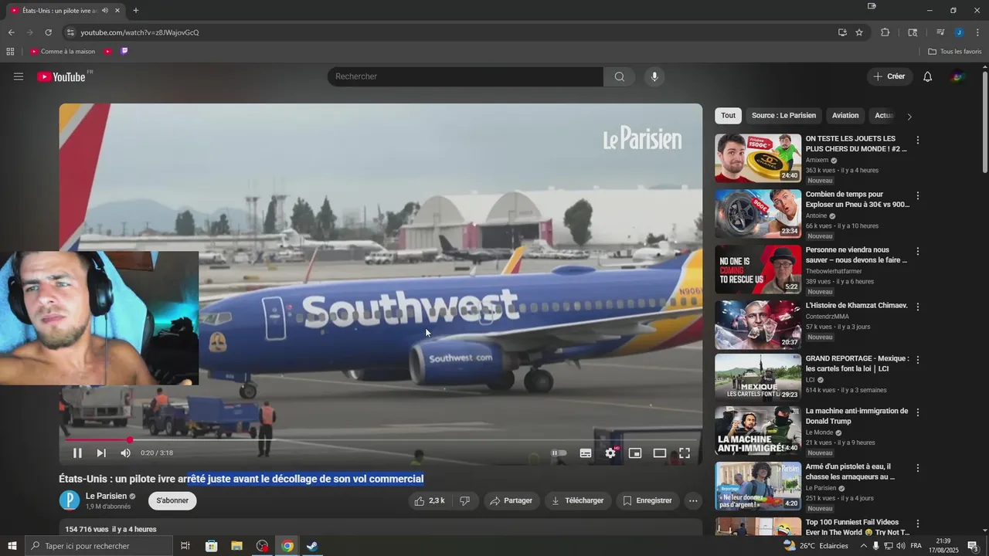This screenshot has height=556, width=989.
Task: Show more filter chips with right arrow
Action: click(x=909, y=117)
